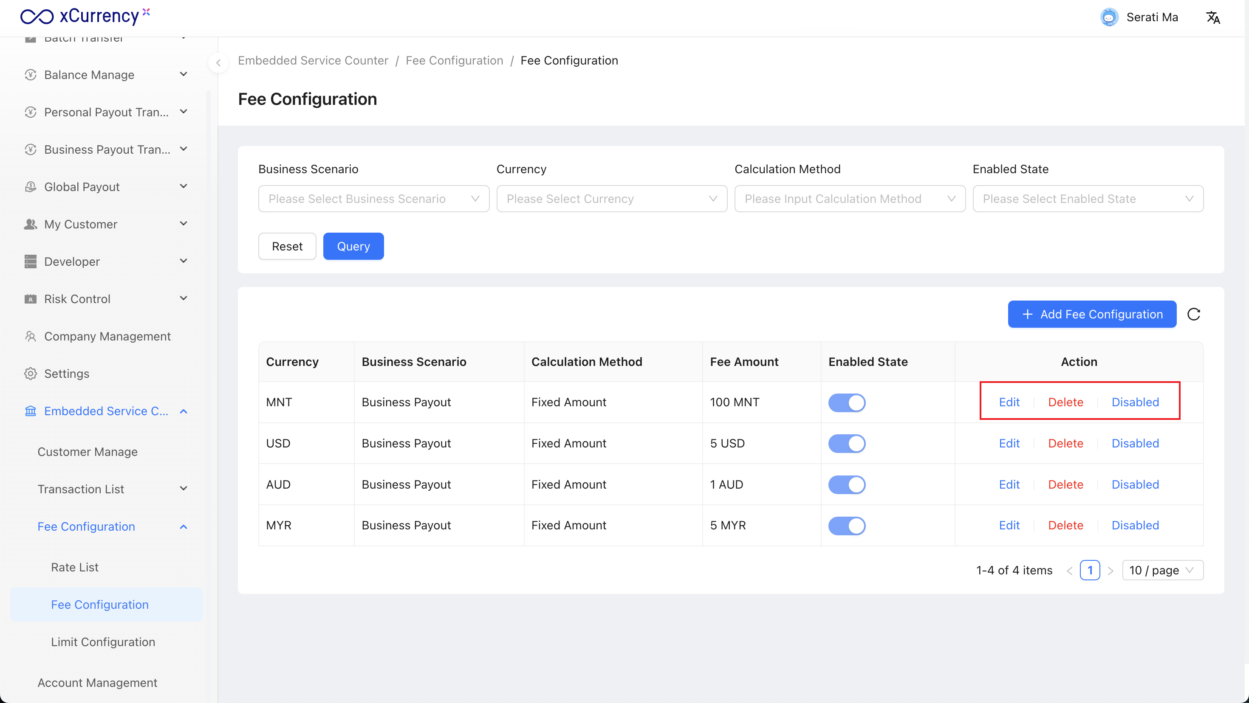Viewport: 1249px width, 703px height.
Task: Click Add Fee Configuration button
Action: pos(1092,315)
